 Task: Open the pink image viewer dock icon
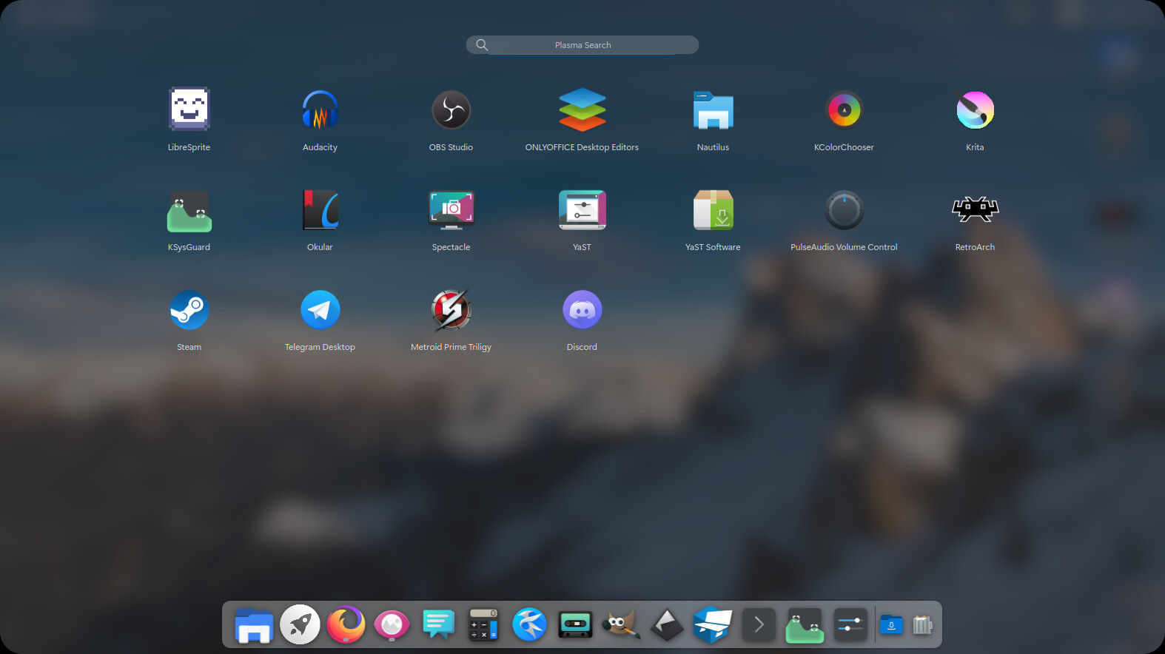[x=392, y=625]
